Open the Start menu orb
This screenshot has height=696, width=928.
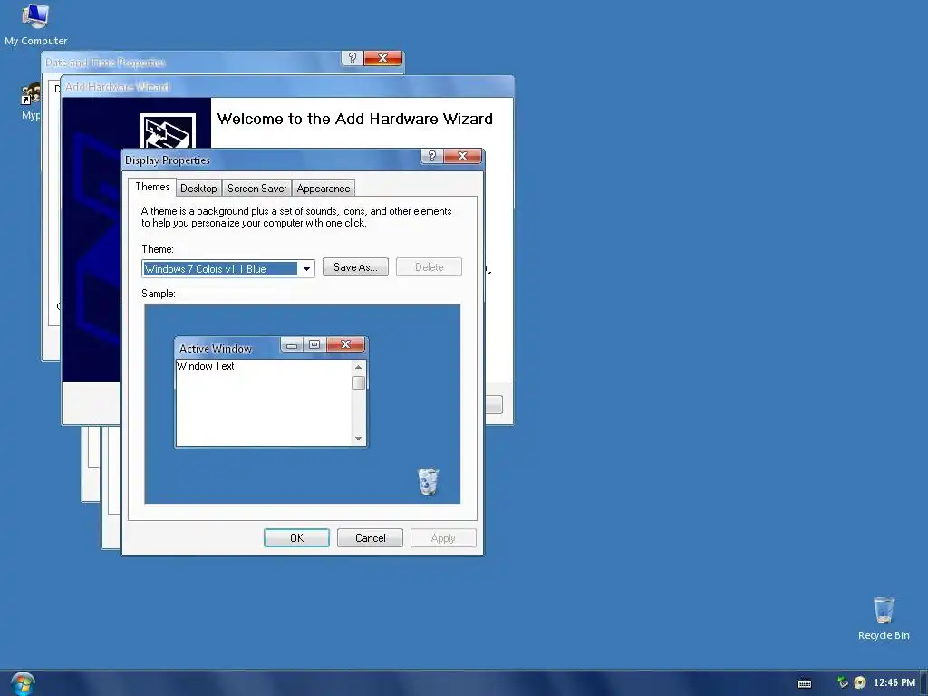(x=23, y=684)
